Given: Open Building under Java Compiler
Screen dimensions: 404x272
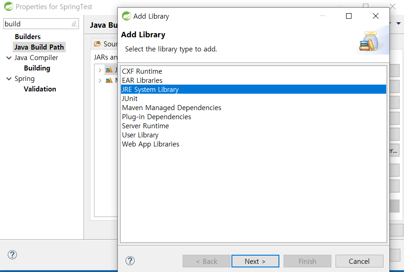Looking at the screenshot, I should tap(37, 68).
